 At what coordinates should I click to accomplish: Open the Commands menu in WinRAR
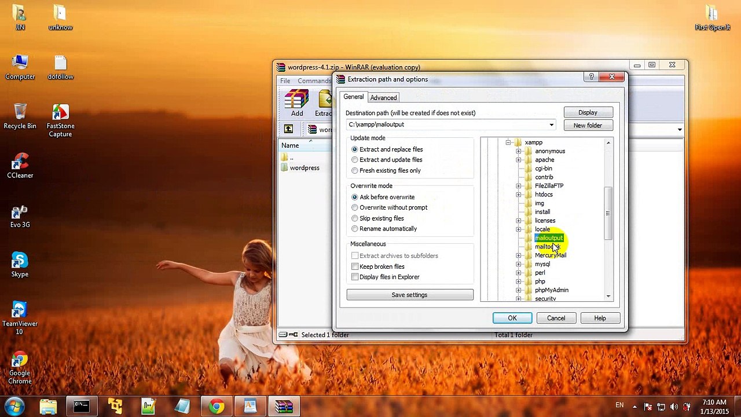314,81
